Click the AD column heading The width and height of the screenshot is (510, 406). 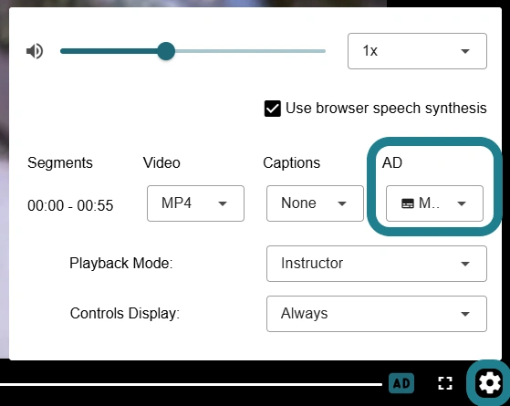392,162
